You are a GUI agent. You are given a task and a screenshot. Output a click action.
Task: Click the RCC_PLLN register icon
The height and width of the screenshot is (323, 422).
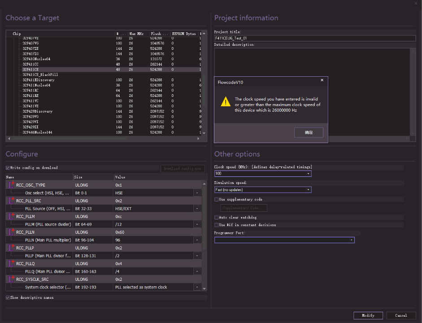click(x=11, y=232)
